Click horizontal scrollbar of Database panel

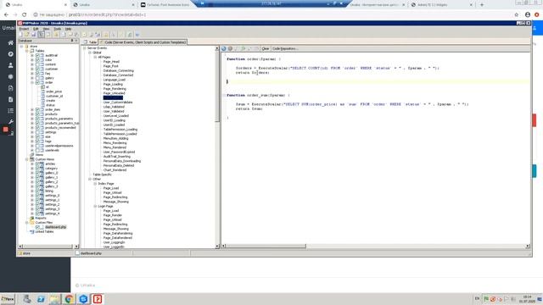coord(48,247)
